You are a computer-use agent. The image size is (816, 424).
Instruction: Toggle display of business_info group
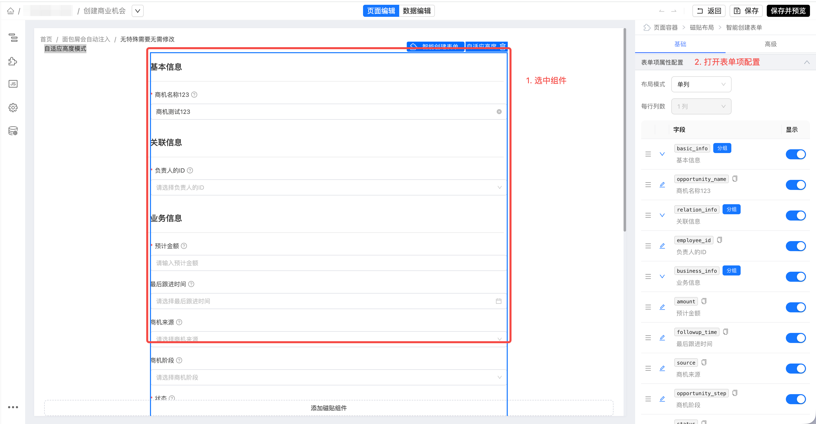click(795, 277)
